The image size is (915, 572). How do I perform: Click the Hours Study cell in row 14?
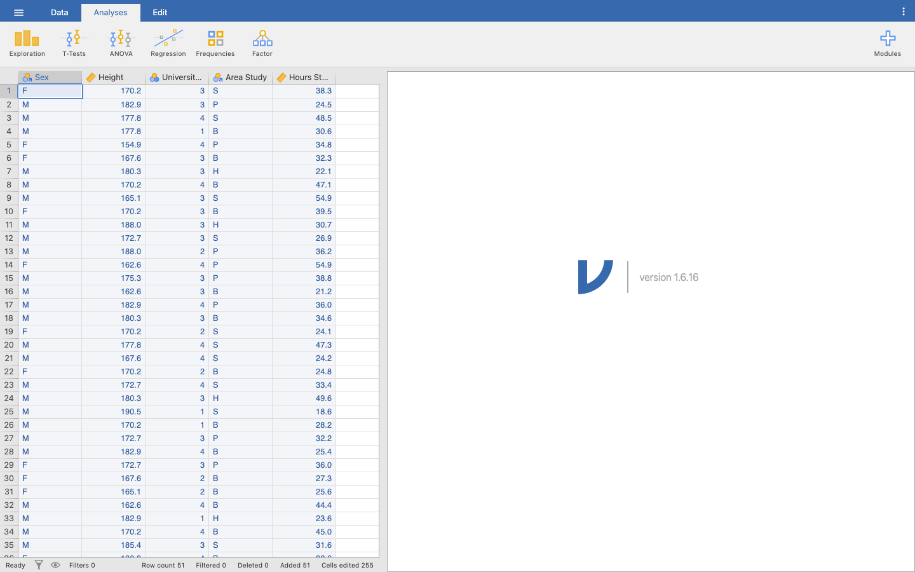tap(304, 265)
